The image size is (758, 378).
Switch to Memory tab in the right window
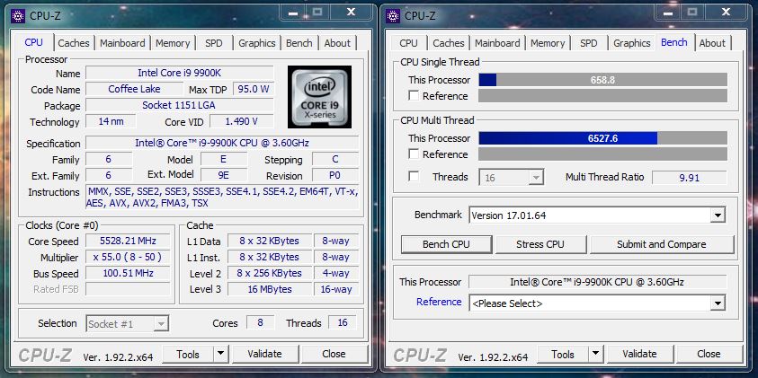(548, 43)
